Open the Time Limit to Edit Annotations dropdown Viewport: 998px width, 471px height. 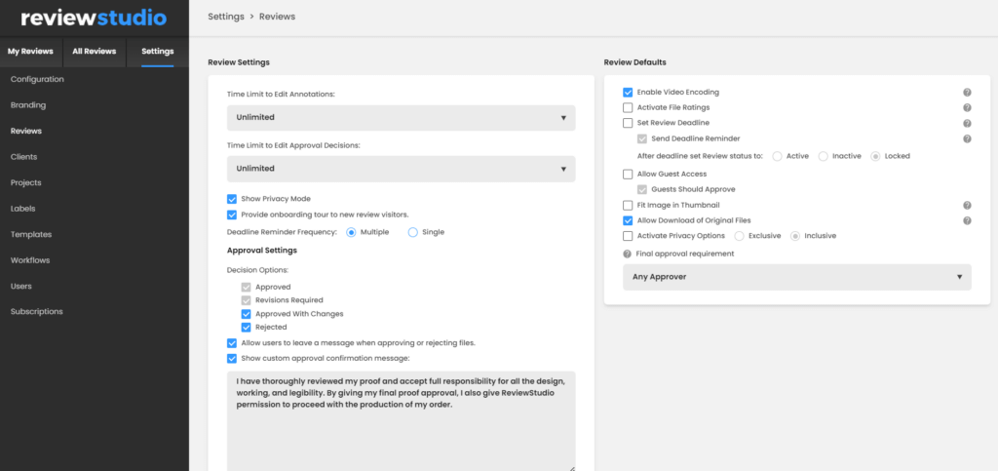[401, 118]
